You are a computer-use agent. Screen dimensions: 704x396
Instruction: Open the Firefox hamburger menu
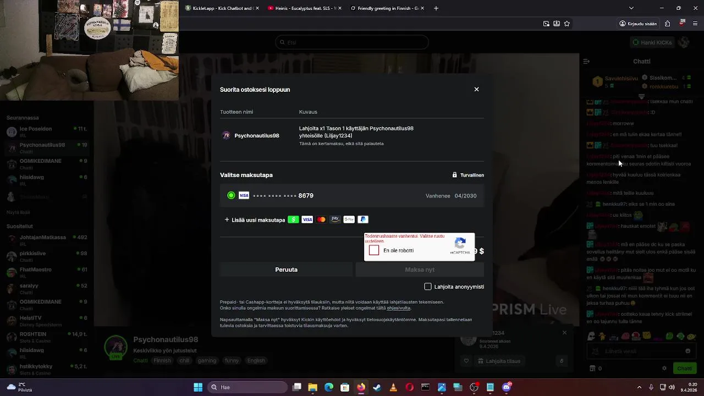(x=696, y=24)
